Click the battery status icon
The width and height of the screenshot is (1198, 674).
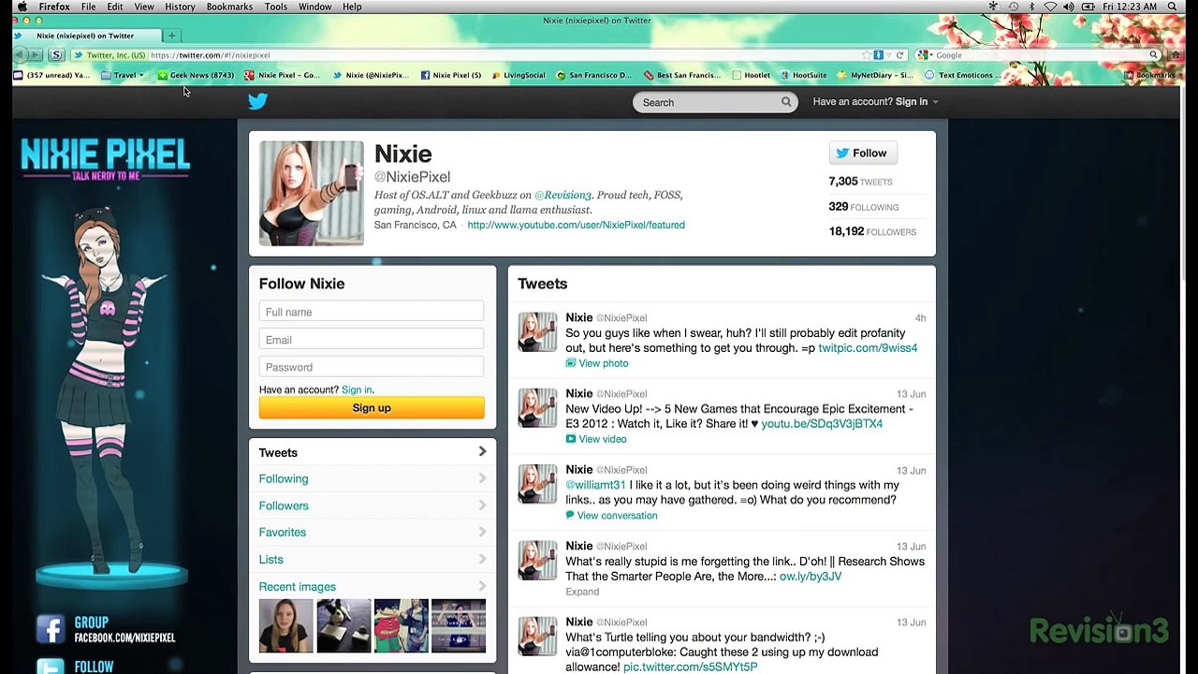pyautogui.click(x=1088, y=7)
